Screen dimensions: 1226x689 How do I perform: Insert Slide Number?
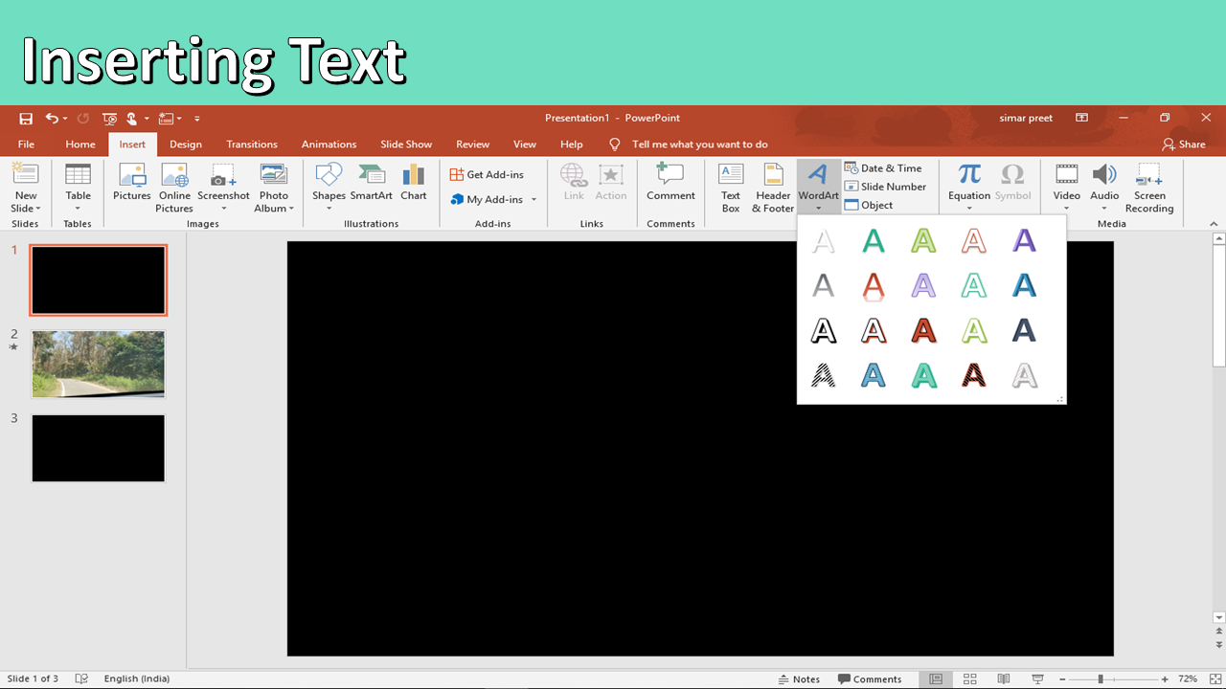coord(886,187)
